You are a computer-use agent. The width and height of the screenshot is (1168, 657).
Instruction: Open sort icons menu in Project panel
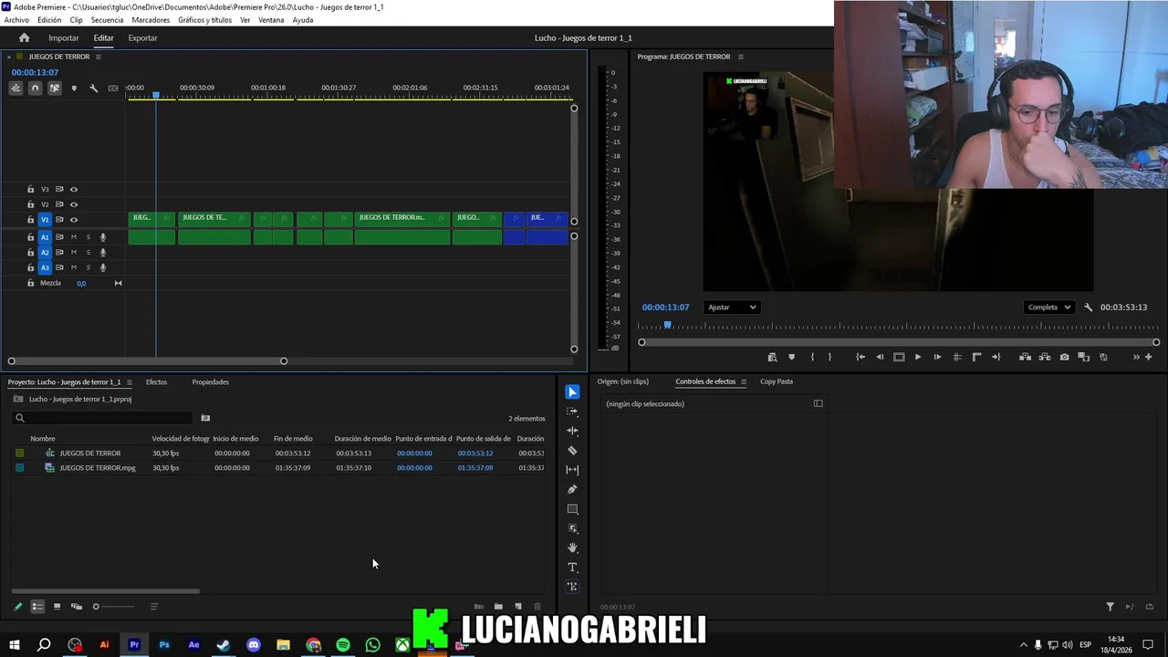coord(153,607)
